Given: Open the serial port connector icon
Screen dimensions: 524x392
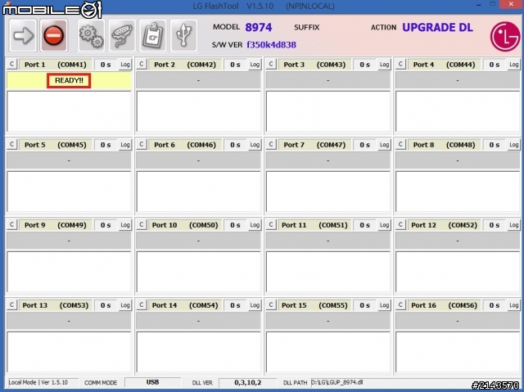Looking at the screenshot, I should (x=122, y=35).
